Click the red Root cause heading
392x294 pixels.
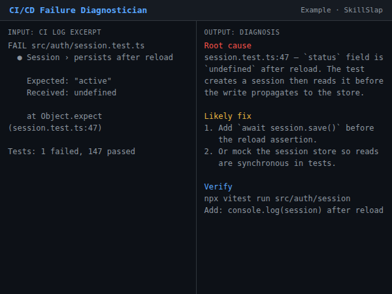click(x=227, y=46)
